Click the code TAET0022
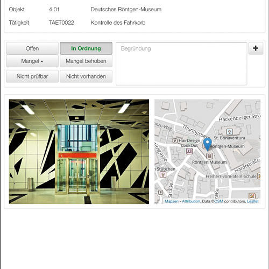This screenshot has width=269, height=269. coord(61,23)
